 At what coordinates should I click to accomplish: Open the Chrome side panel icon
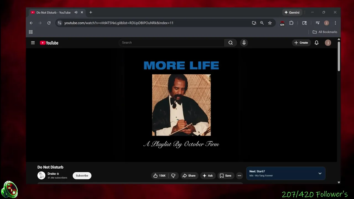[304, 23]
